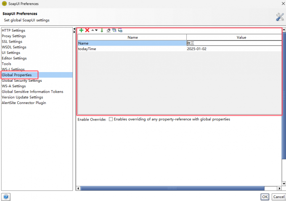Screen dimensions: 286x201
Task: Remove the selected property with the red X
Action: tap(87, 30)
